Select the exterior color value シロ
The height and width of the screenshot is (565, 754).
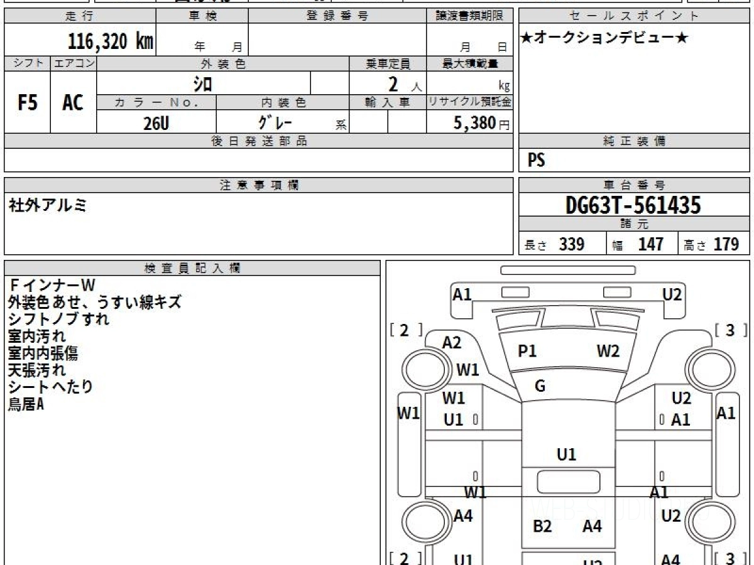click(202, 83)
